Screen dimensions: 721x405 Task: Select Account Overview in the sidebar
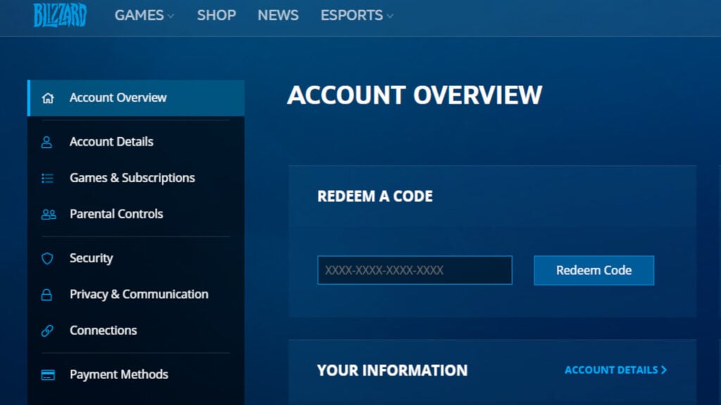point(117,98)
